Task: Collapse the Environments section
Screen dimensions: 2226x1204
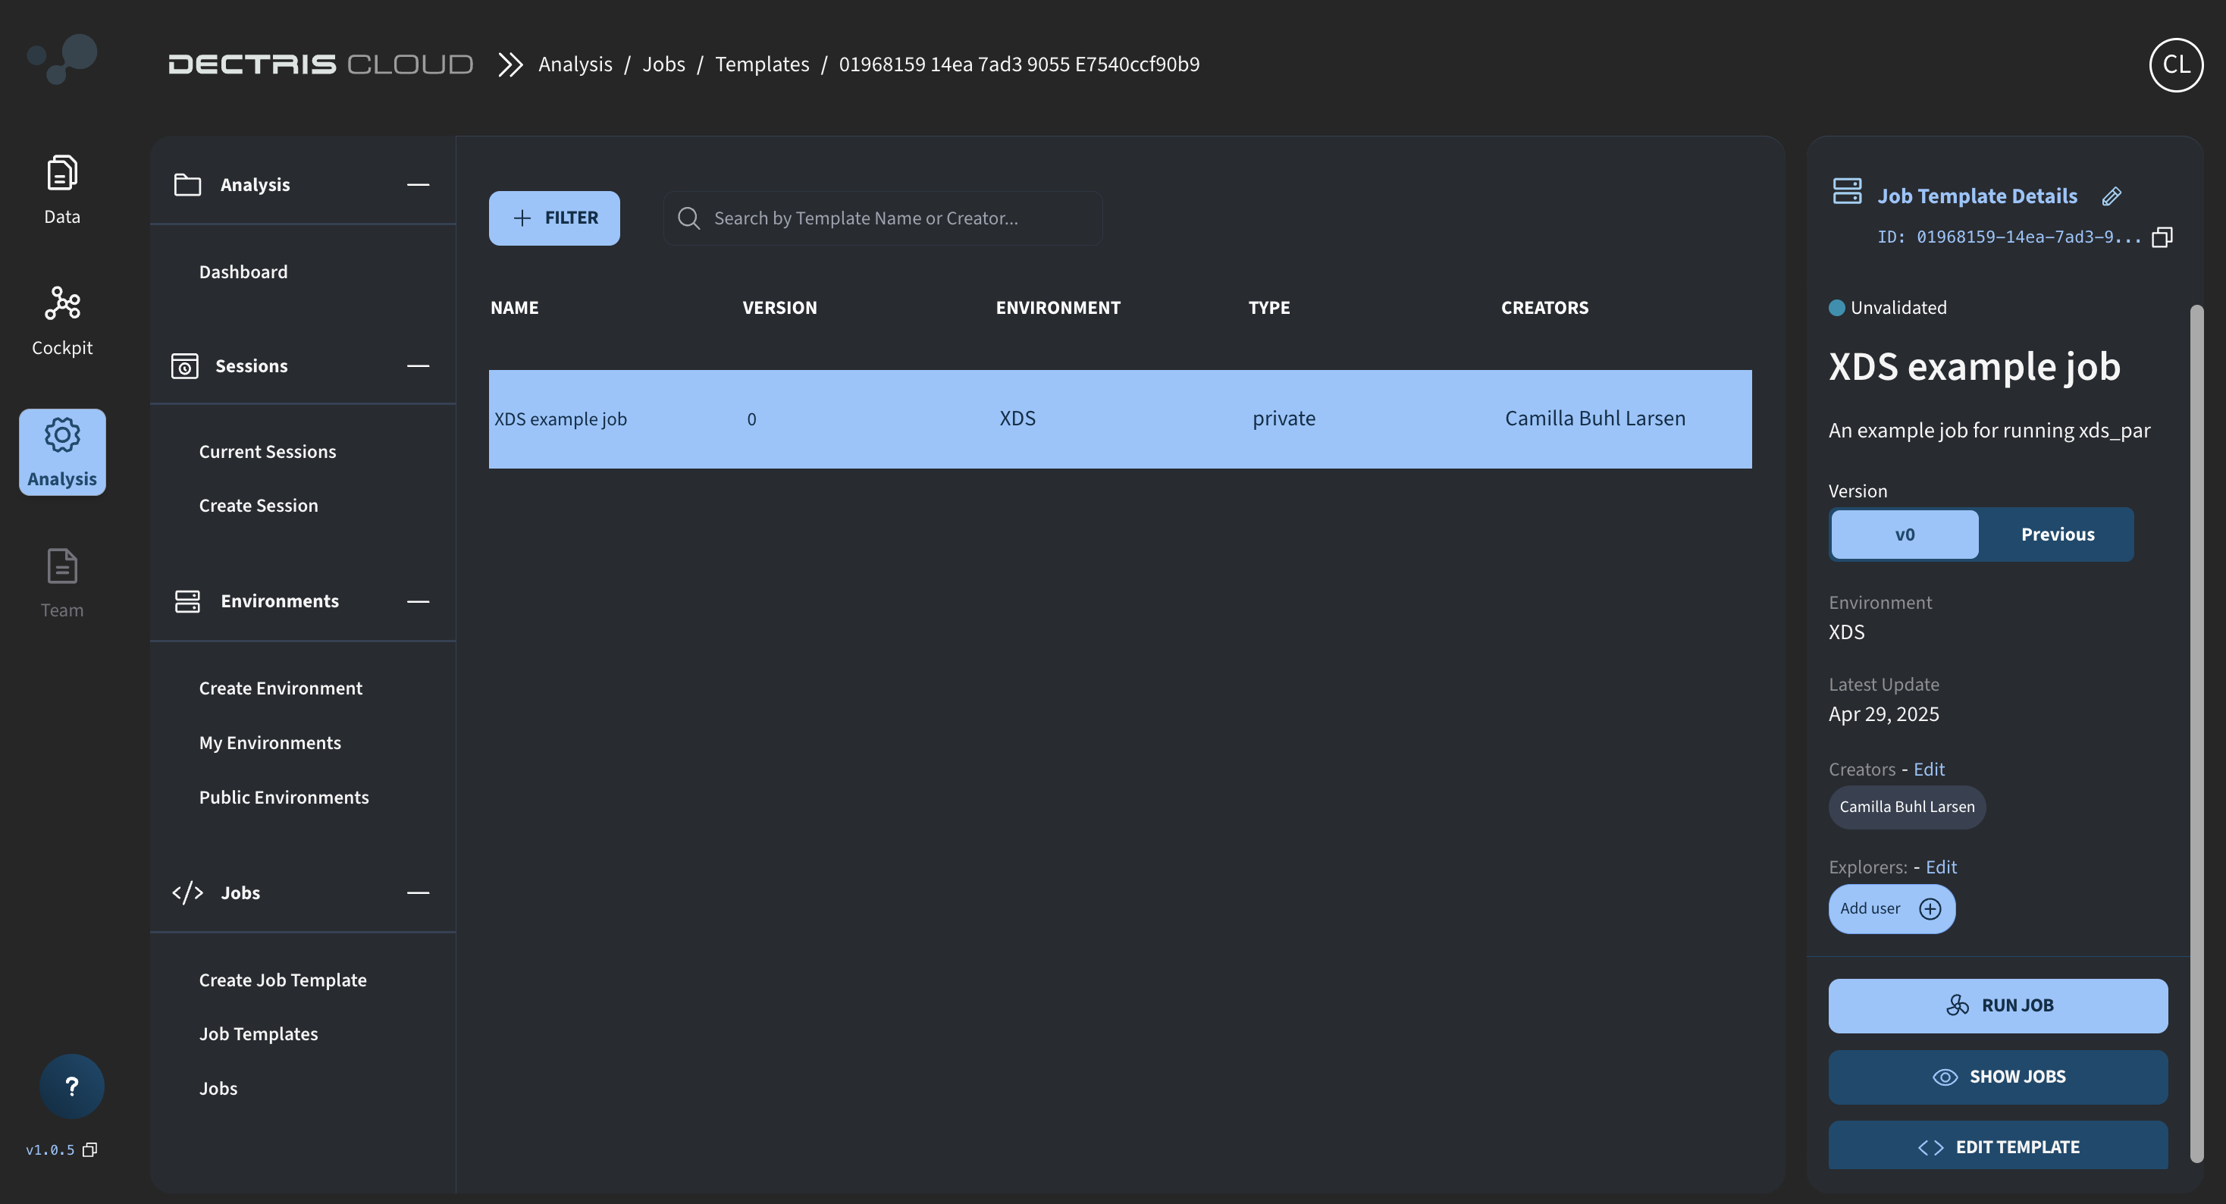Action: (x=419, y=601)
